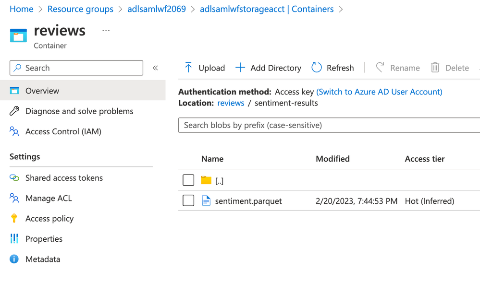Open Diagnose and solve problems

click(79, 111)
